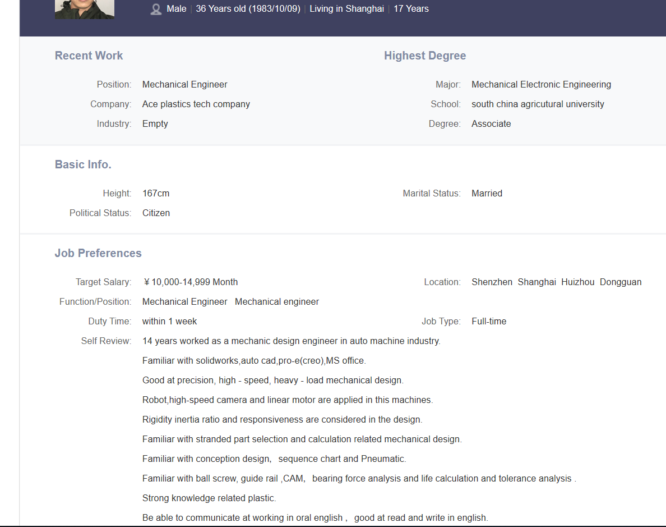Click the Married marital status value
The width and height of the screenshot is (666, 527).
click(487, 193)
